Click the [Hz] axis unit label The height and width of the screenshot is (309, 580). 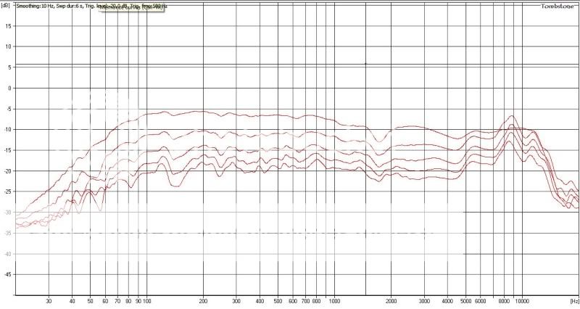click(x=573, y=300)
